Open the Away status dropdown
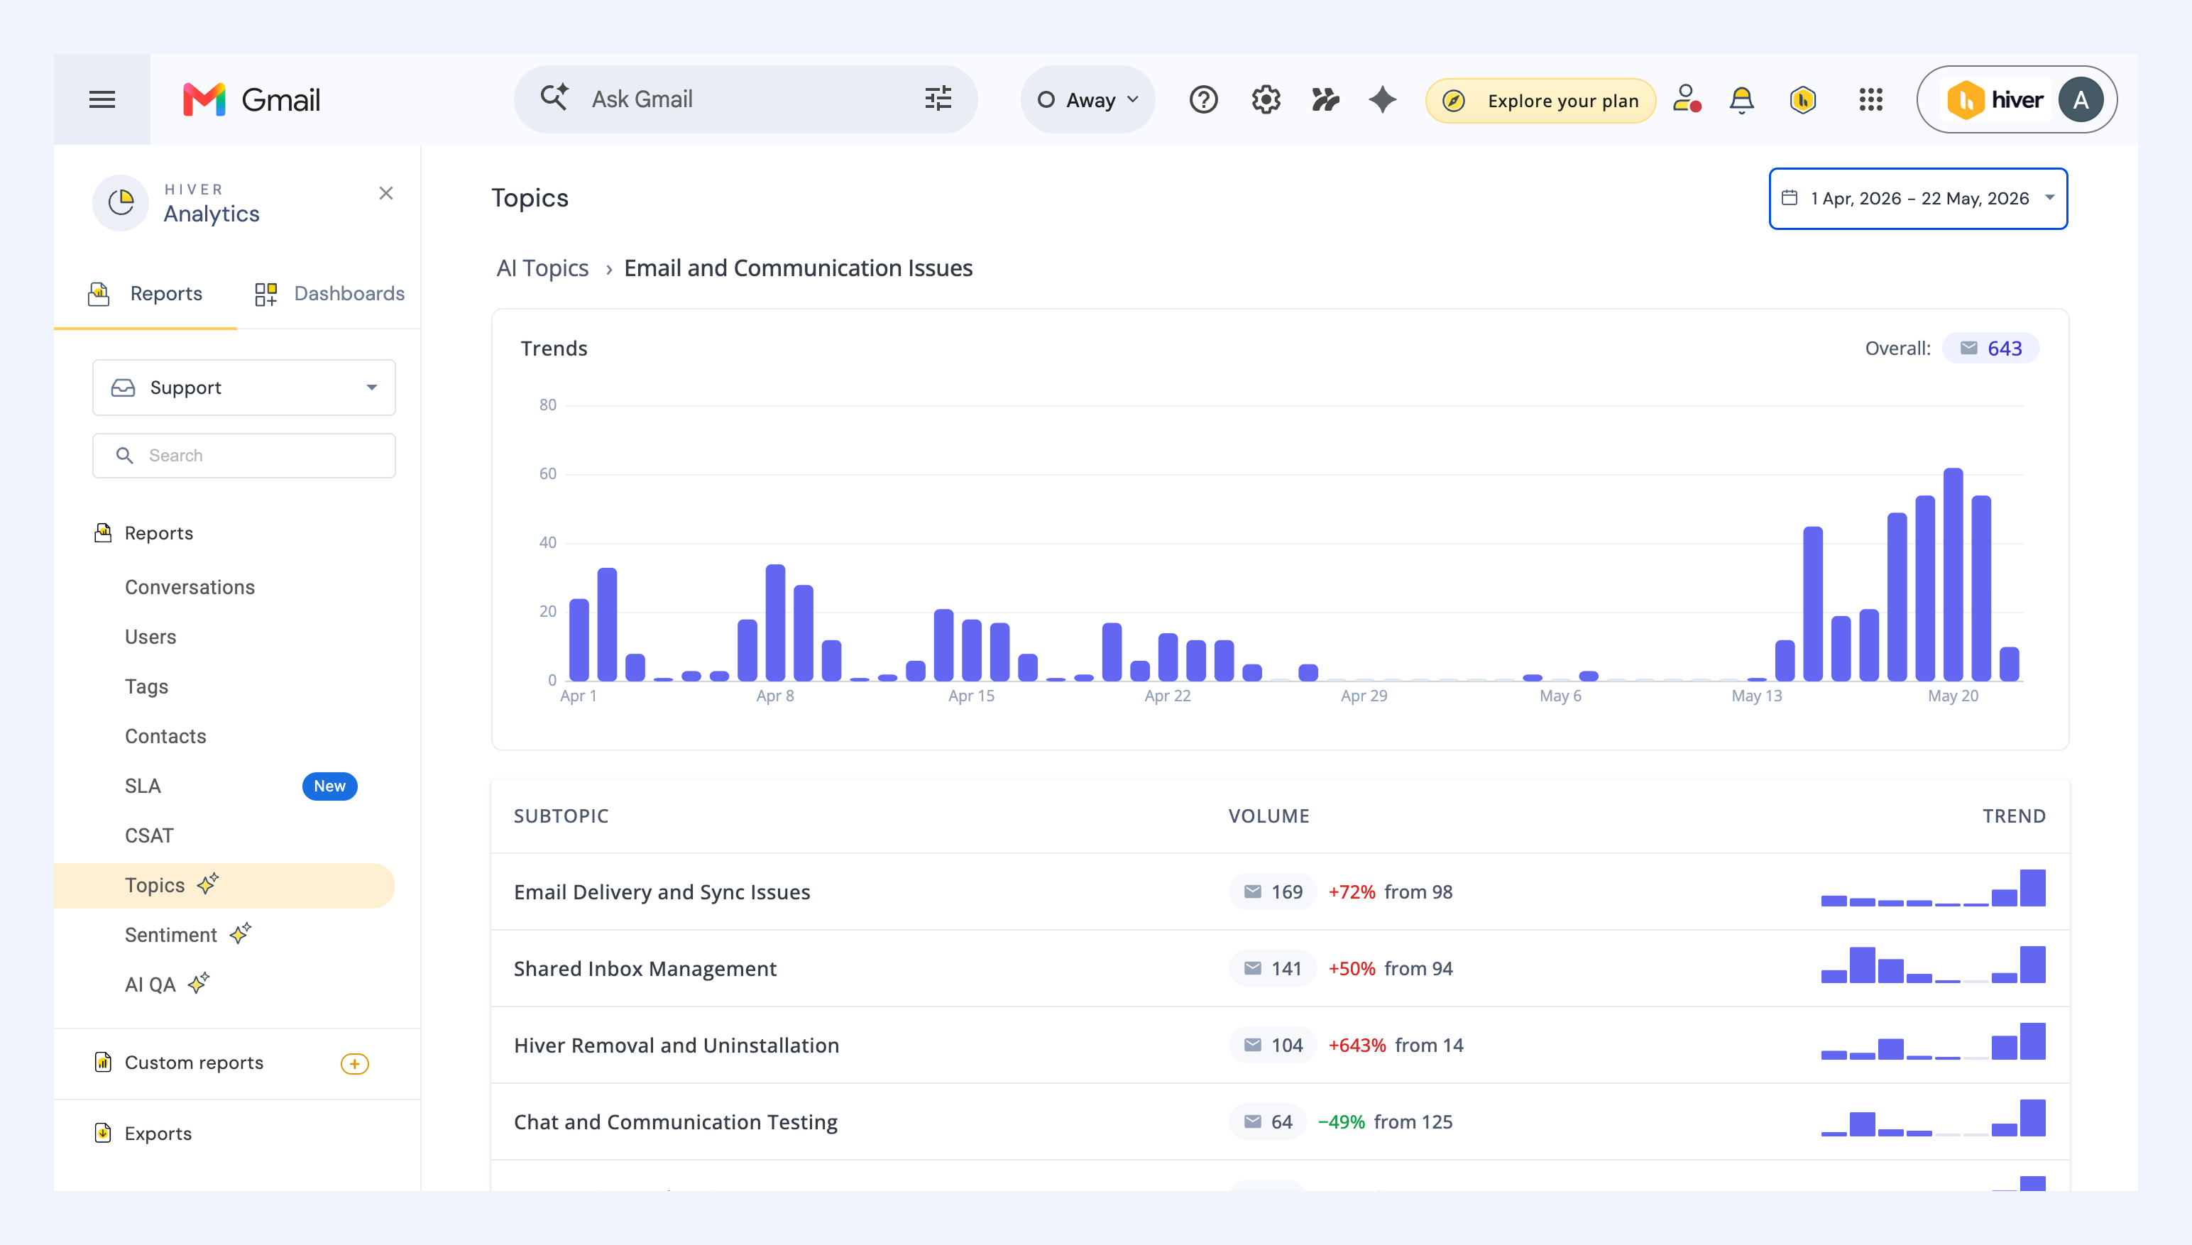This screenshot has height=1245, width=2192. (x=1087, y=100)
